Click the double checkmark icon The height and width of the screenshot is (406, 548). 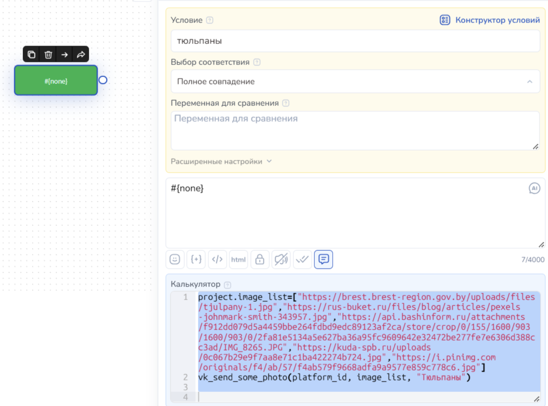coord(302,259)
